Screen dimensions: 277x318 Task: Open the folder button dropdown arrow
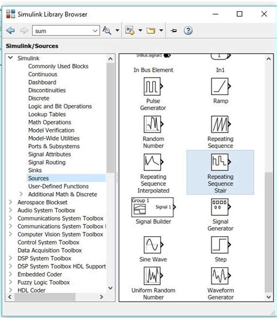click(x=161, y=30)
